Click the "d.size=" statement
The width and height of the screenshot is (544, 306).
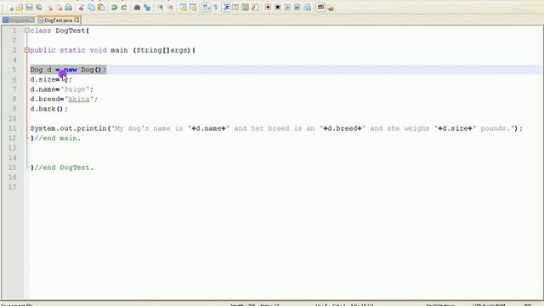[45, 79]
